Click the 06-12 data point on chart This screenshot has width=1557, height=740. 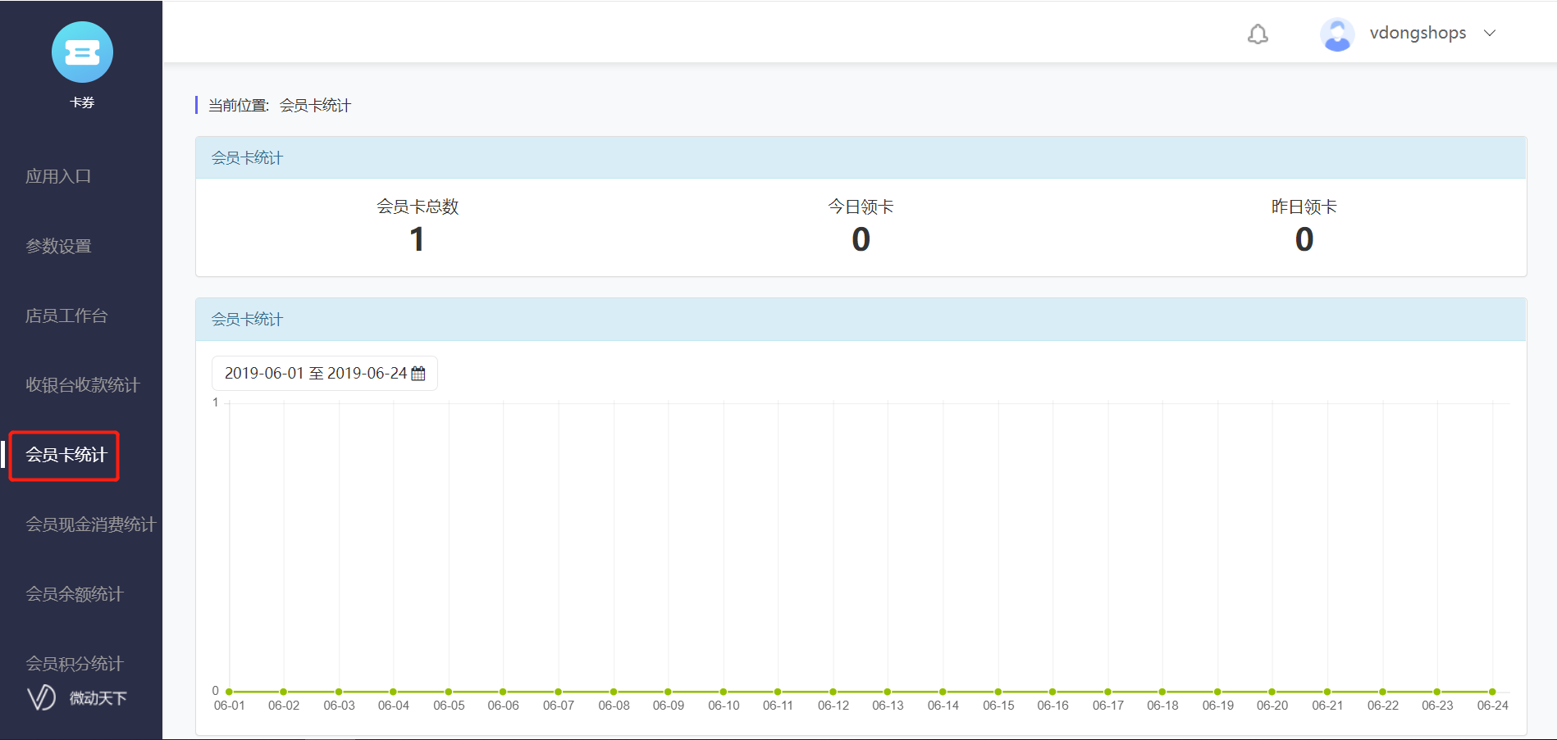pos(833,692)
